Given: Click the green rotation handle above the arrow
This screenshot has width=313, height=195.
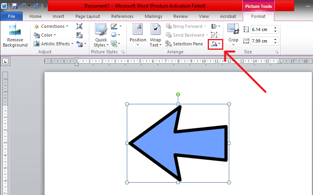Looking at the screenshot, I should click(178, 94).
